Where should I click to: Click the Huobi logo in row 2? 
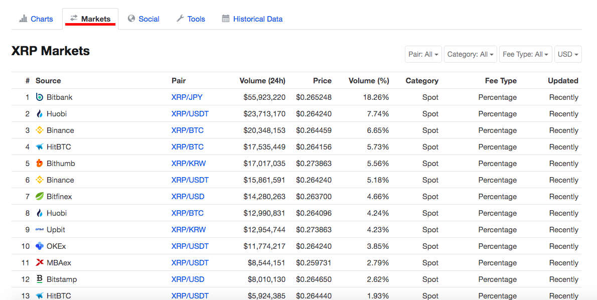coord(39,113)
